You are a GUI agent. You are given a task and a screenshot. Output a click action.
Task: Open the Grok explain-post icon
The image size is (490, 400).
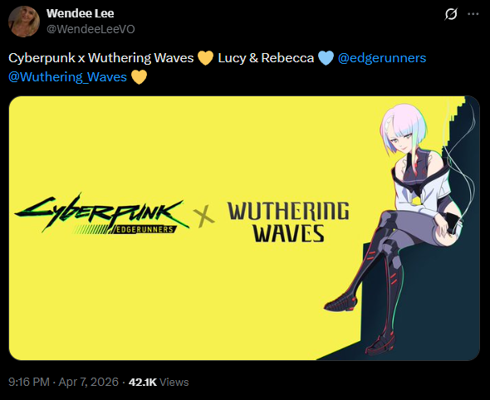pyautogui.click(x=451, y=14)
